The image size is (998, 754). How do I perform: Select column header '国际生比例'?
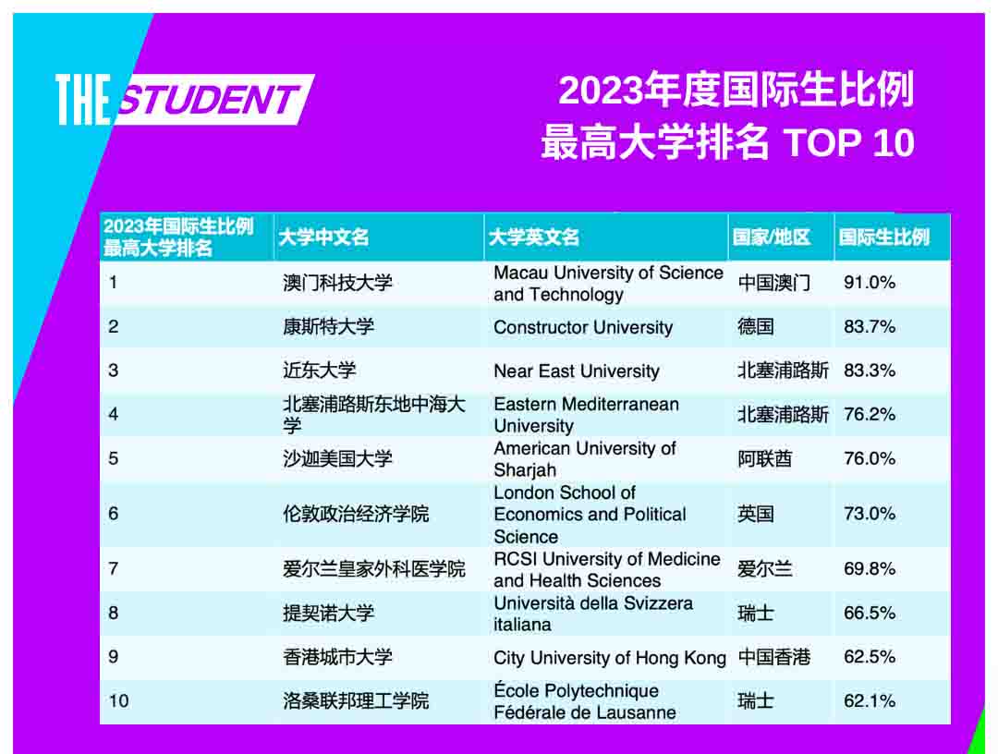click(884, 237)
